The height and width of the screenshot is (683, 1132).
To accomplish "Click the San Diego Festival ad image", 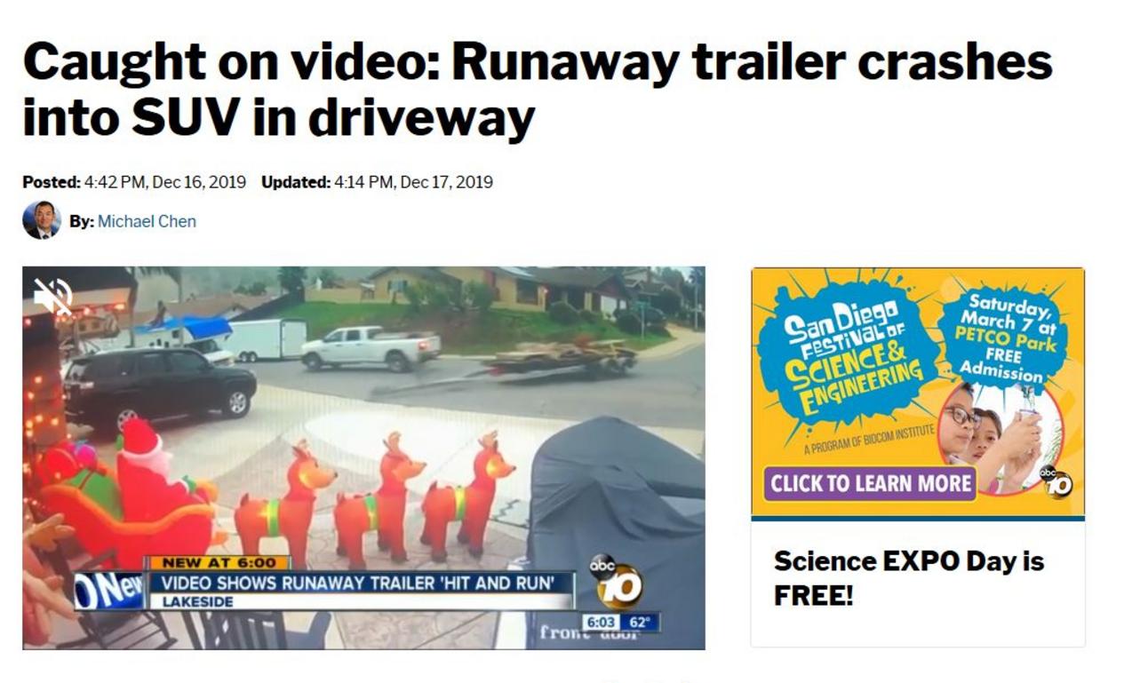I will (x=918, y=393).
